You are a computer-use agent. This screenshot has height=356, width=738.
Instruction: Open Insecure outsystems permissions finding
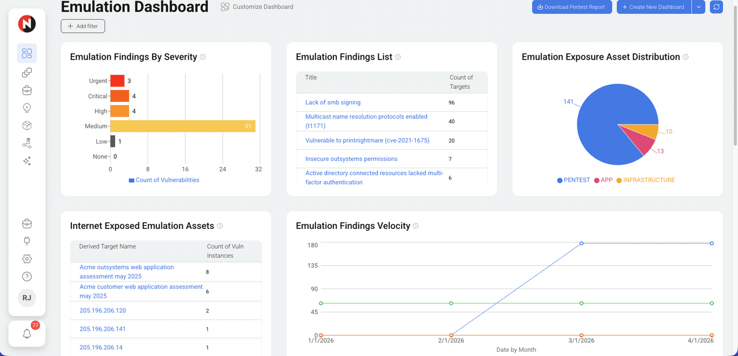(x=351, y=159)
